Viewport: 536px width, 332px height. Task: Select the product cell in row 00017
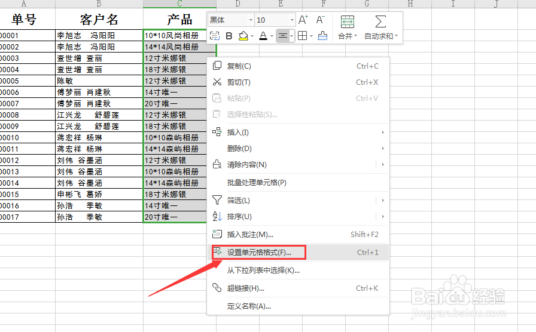(175, 217)
